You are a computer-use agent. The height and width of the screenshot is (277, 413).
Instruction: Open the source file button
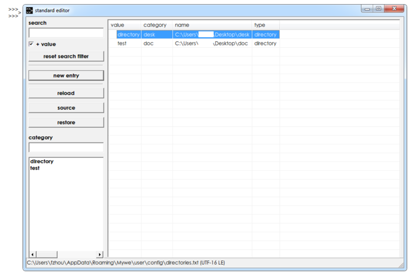click(x=66, y=108)
